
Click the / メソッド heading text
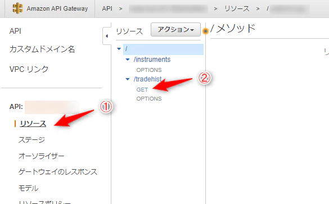tap(233, 28)
